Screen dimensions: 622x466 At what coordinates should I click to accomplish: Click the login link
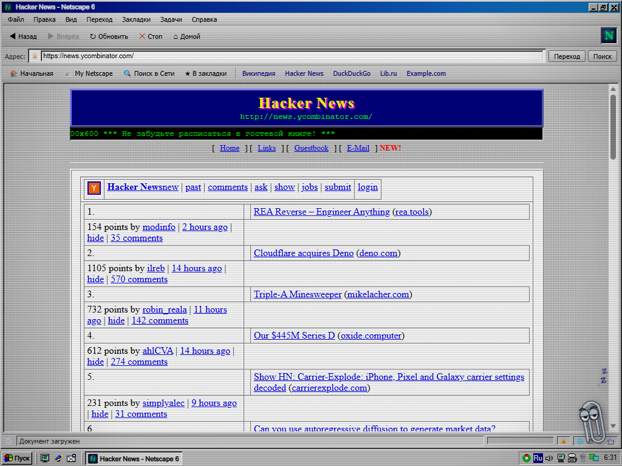click(x=367, y=187)
